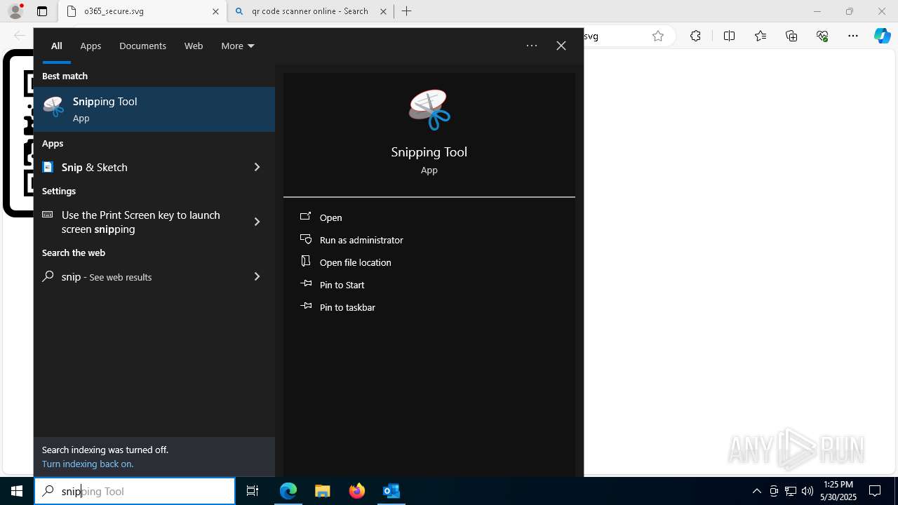Click the taskbar search input box
Screen dimensions: 898x505
[x=135, y=491]
